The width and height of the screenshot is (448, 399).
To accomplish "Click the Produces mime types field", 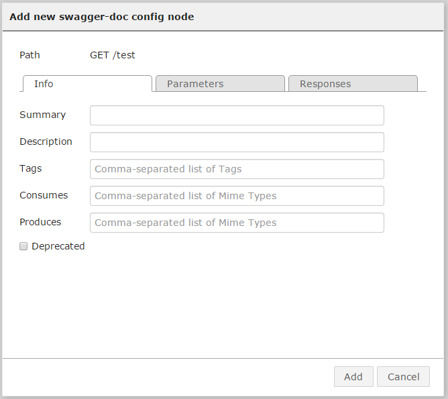I will click(x=237, y=223).
